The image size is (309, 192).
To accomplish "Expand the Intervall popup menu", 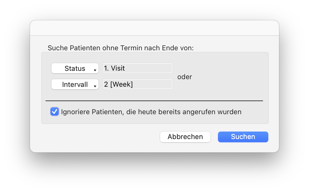I will [x=75, y=84].
